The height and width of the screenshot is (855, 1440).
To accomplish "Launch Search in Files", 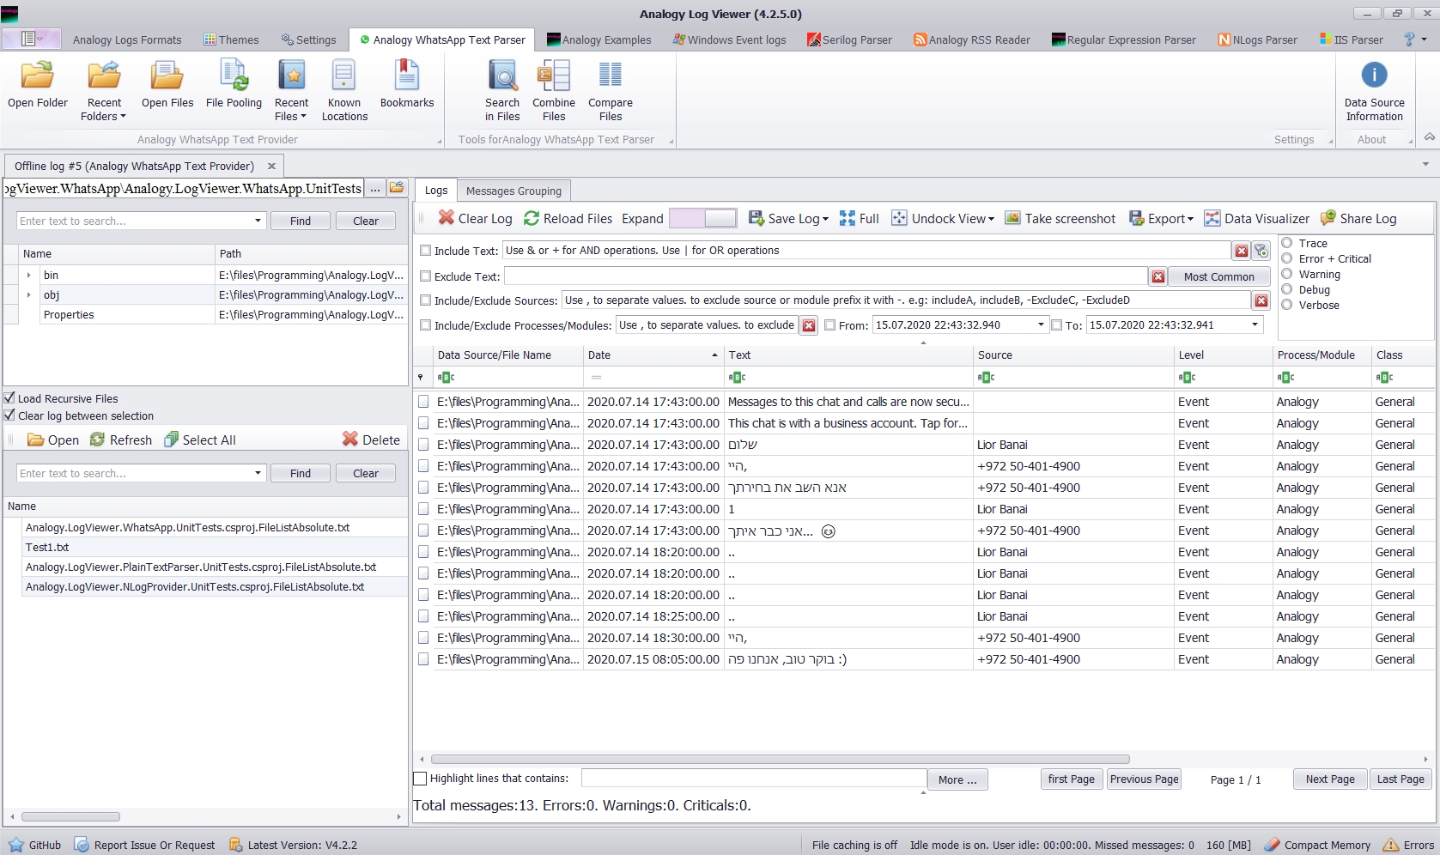I will [502, 91].
